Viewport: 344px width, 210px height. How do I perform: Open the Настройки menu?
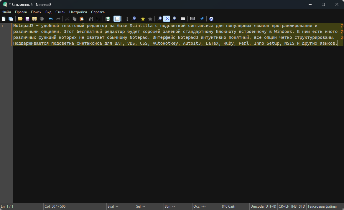(x=78, y=12)
